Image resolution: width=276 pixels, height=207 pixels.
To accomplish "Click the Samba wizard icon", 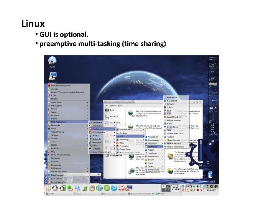I will click(x=170, y=157).
